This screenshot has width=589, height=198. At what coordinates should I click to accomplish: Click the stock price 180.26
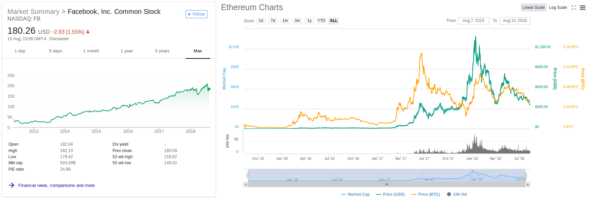tap(21, 31)
